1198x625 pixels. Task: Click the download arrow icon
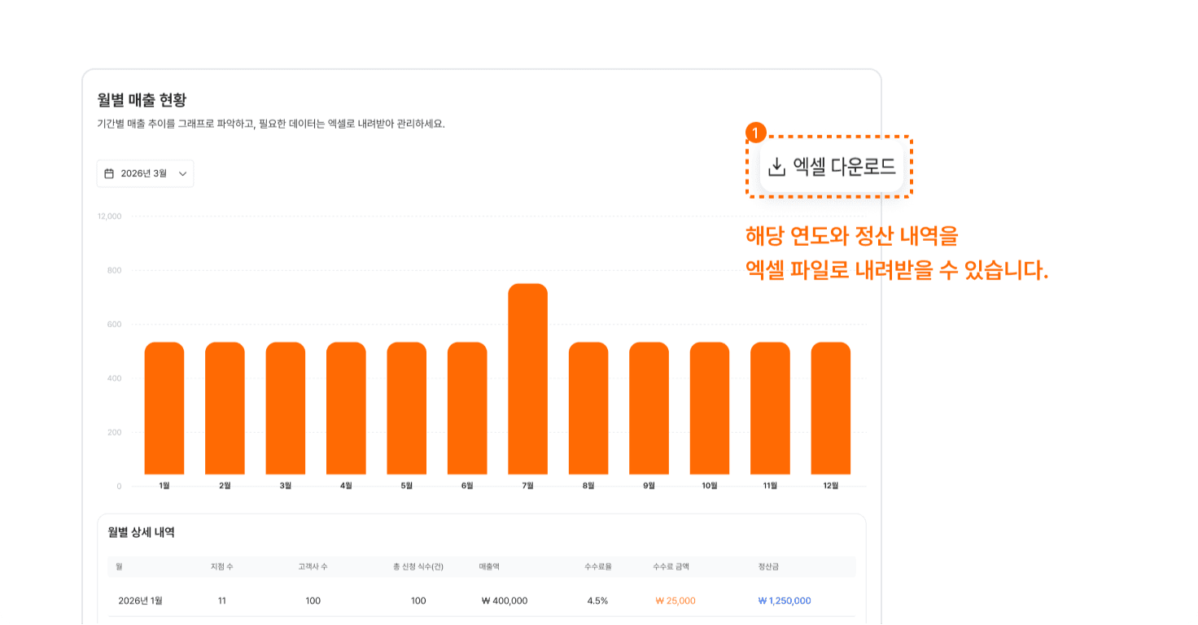777,167
